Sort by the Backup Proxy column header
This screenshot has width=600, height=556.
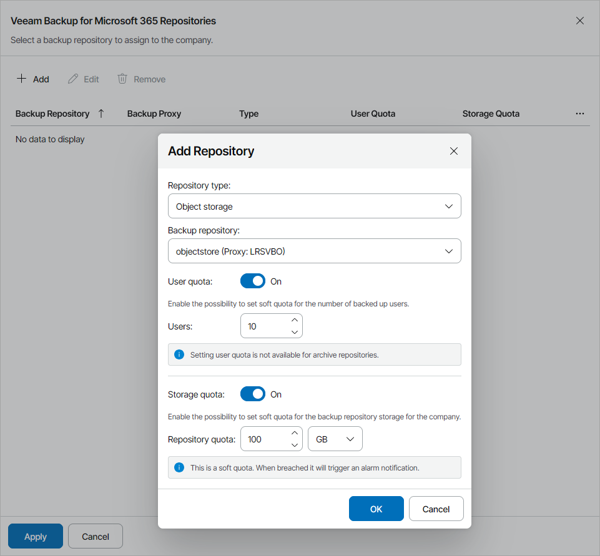click(x=154, y=114)
